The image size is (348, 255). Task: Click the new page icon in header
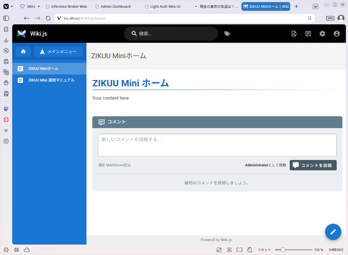pos(308,34)
